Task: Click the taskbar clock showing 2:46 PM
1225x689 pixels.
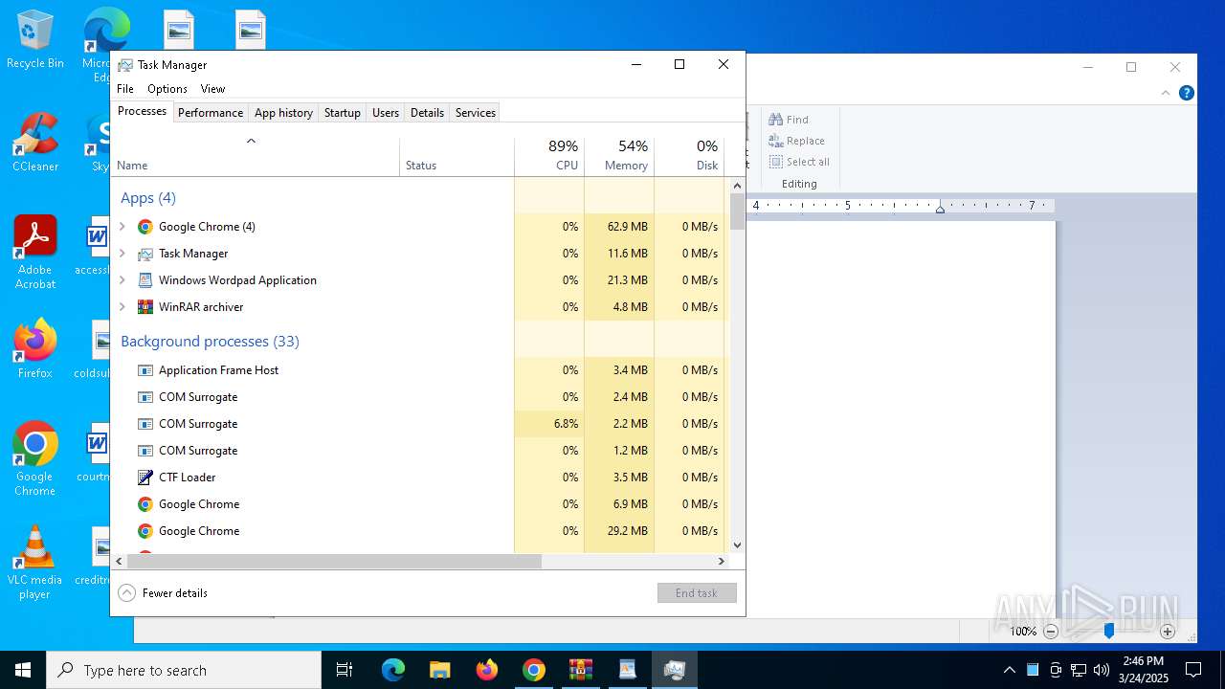Action: pyautogui.click(x=1144, y=670)
